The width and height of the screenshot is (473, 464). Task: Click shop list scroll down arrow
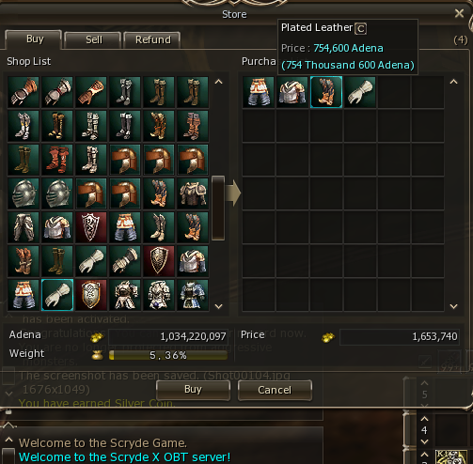(x=218, y=306)
